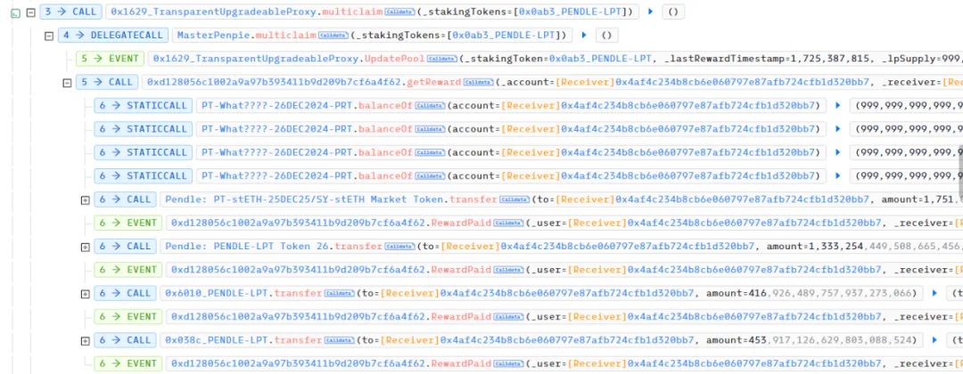Expand the PT-stETH Market Token transfer call
This screenshot has width=963, height=374.
(86, 199)
